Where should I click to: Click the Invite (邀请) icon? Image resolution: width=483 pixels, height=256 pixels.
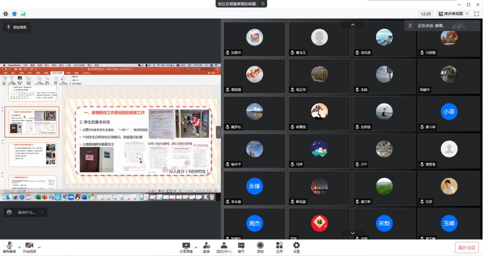[x=206, y=246]
